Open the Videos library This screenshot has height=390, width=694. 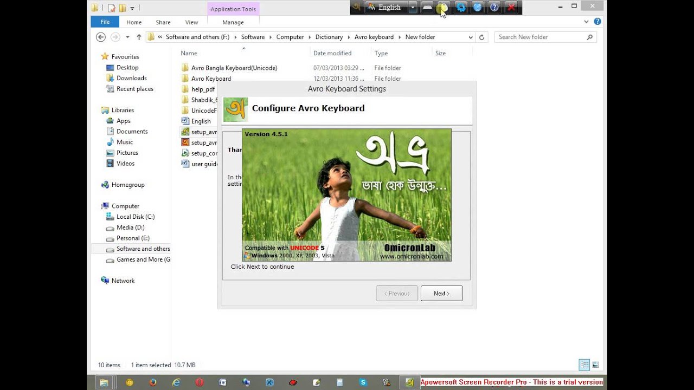pyautogui.click(x=125, y=163)
